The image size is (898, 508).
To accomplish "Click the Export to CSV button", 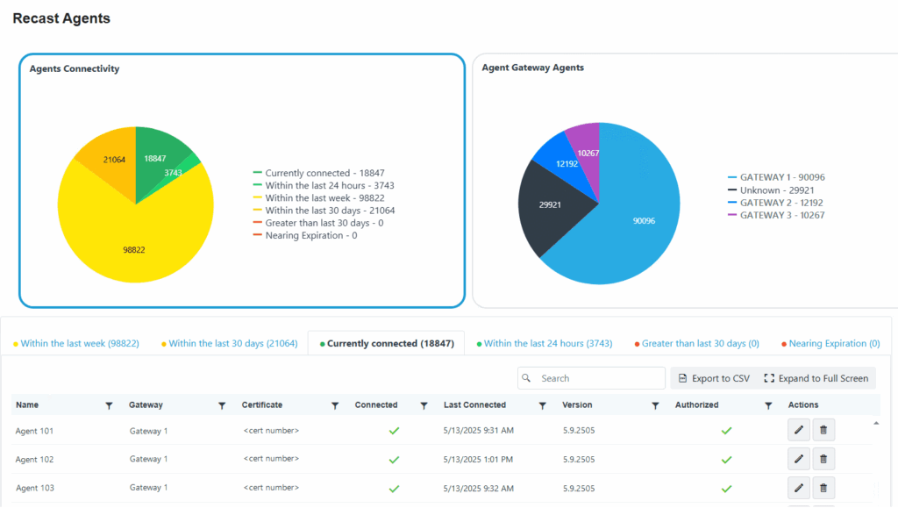I will (714, 377).
